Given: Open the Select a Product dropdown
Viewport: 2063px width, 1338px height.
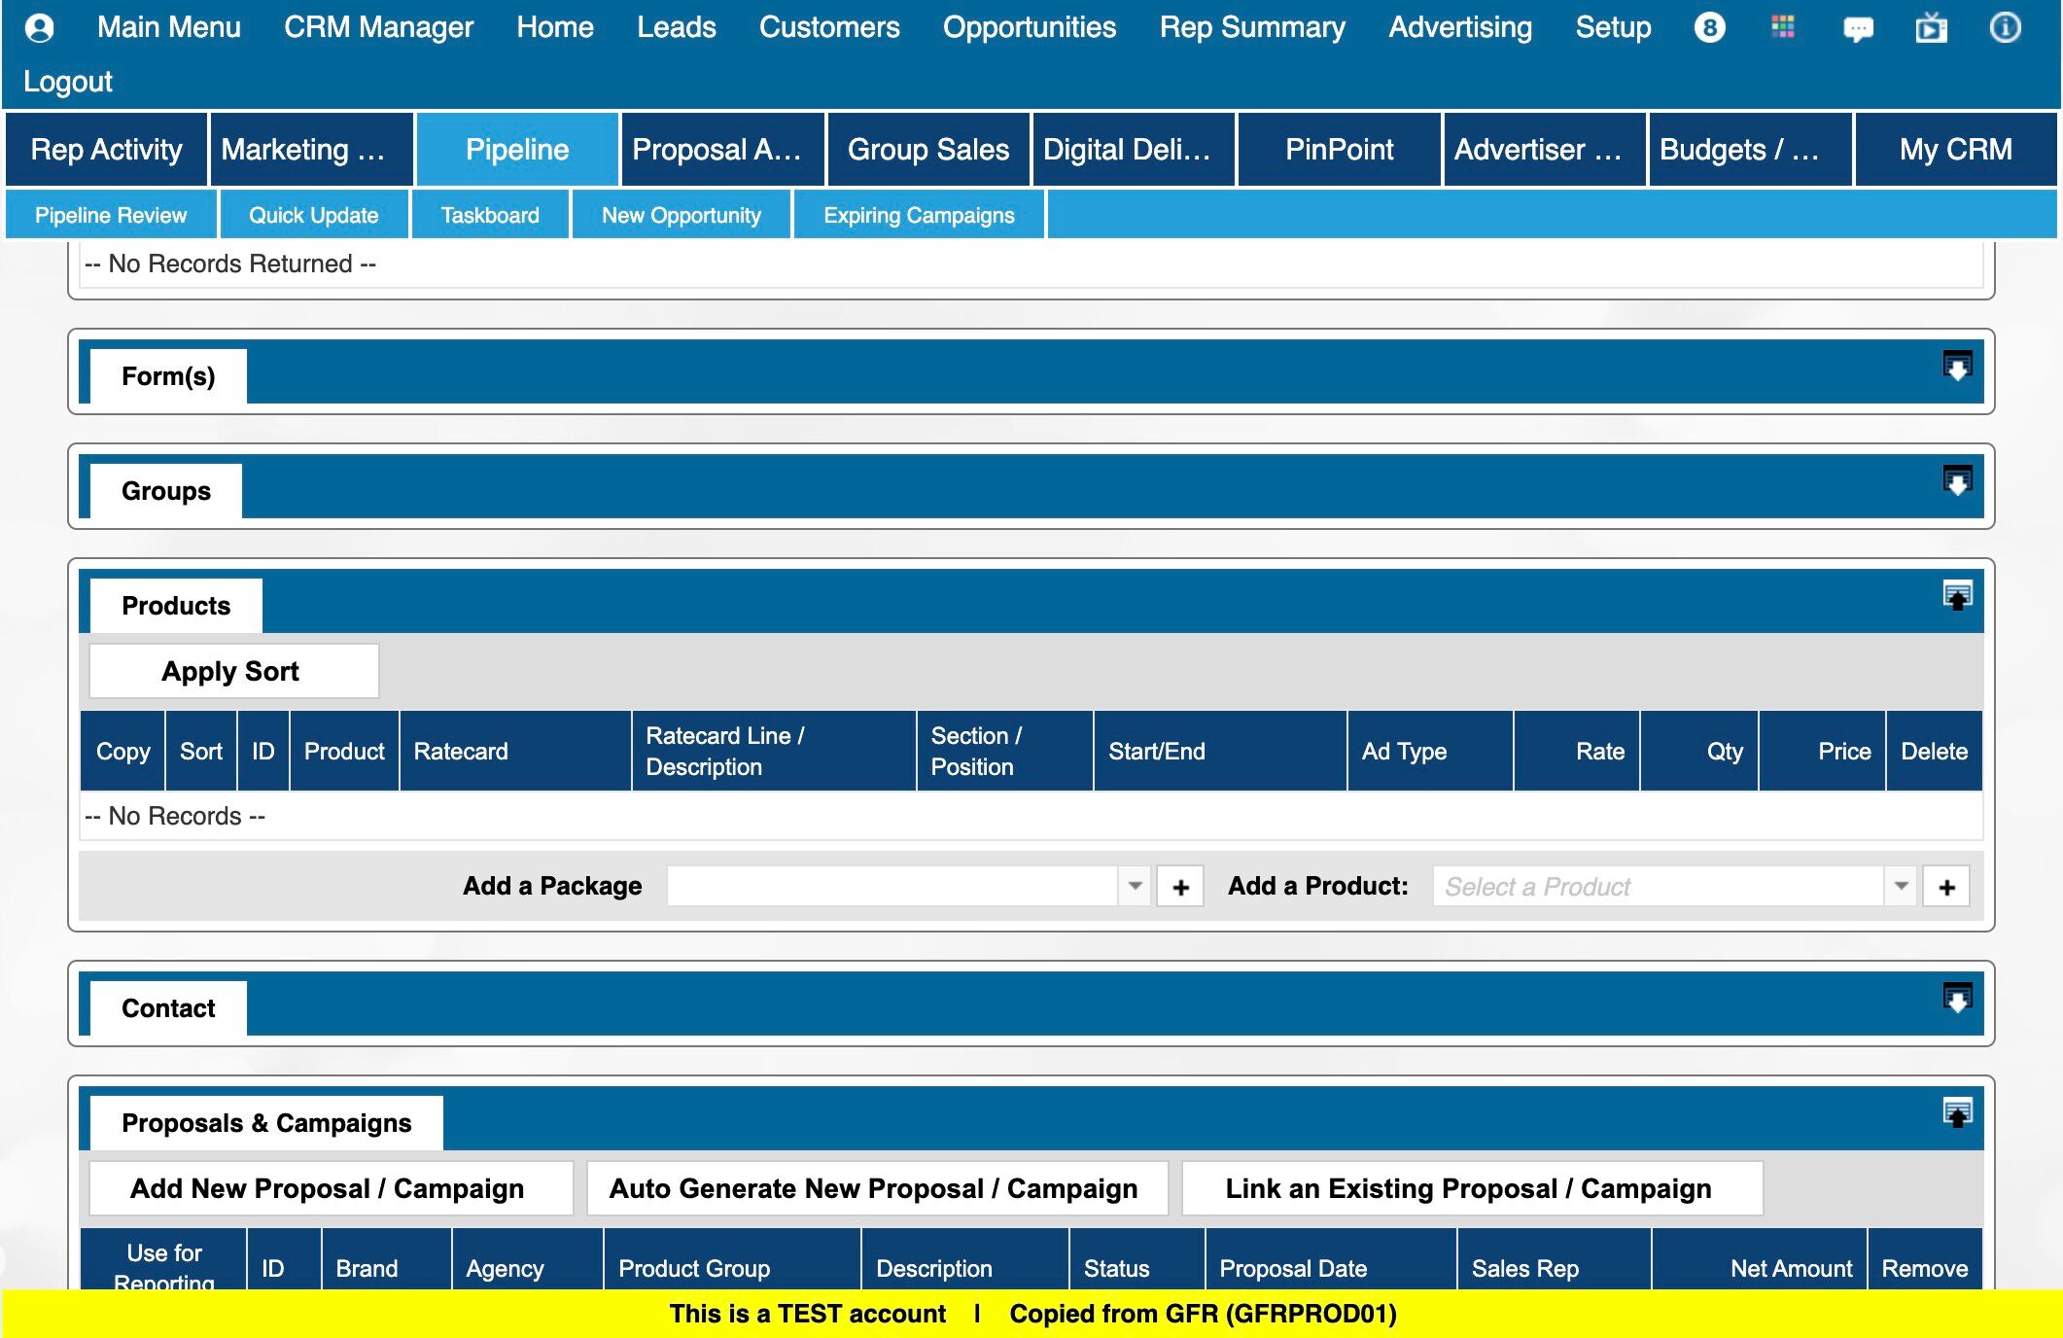Looking at the screenshot, I should pos(1901,887).
